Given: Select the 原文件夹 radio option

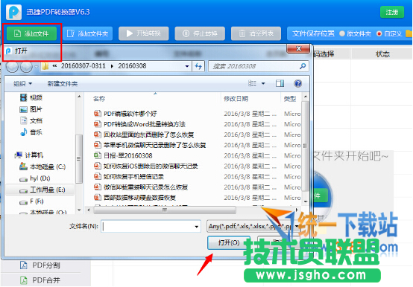Looking at the screenshot, I should (356, 33).
